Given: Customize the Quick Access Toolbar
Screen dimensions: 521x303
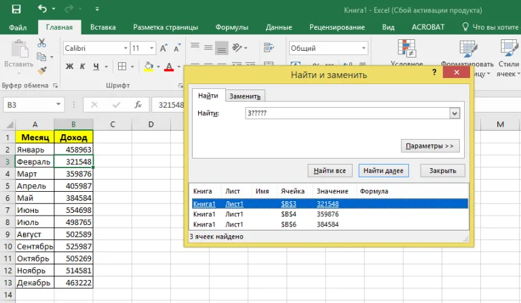Looking at the screenshot, I should [x=97, y=9].
